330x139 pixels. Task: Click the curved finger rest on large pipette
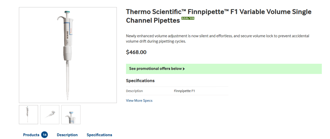click(60, 20)
